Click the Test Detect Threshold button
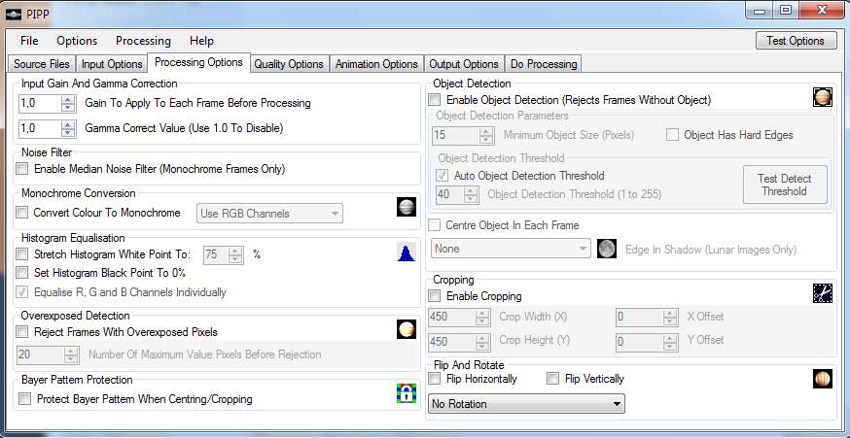Screen dimensions: 850x438 point(784,185)
